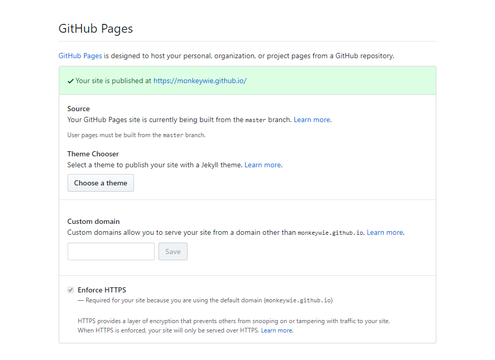The image size is (495, 360).
Task: Click the Source heading
Action: click(78, 109)
